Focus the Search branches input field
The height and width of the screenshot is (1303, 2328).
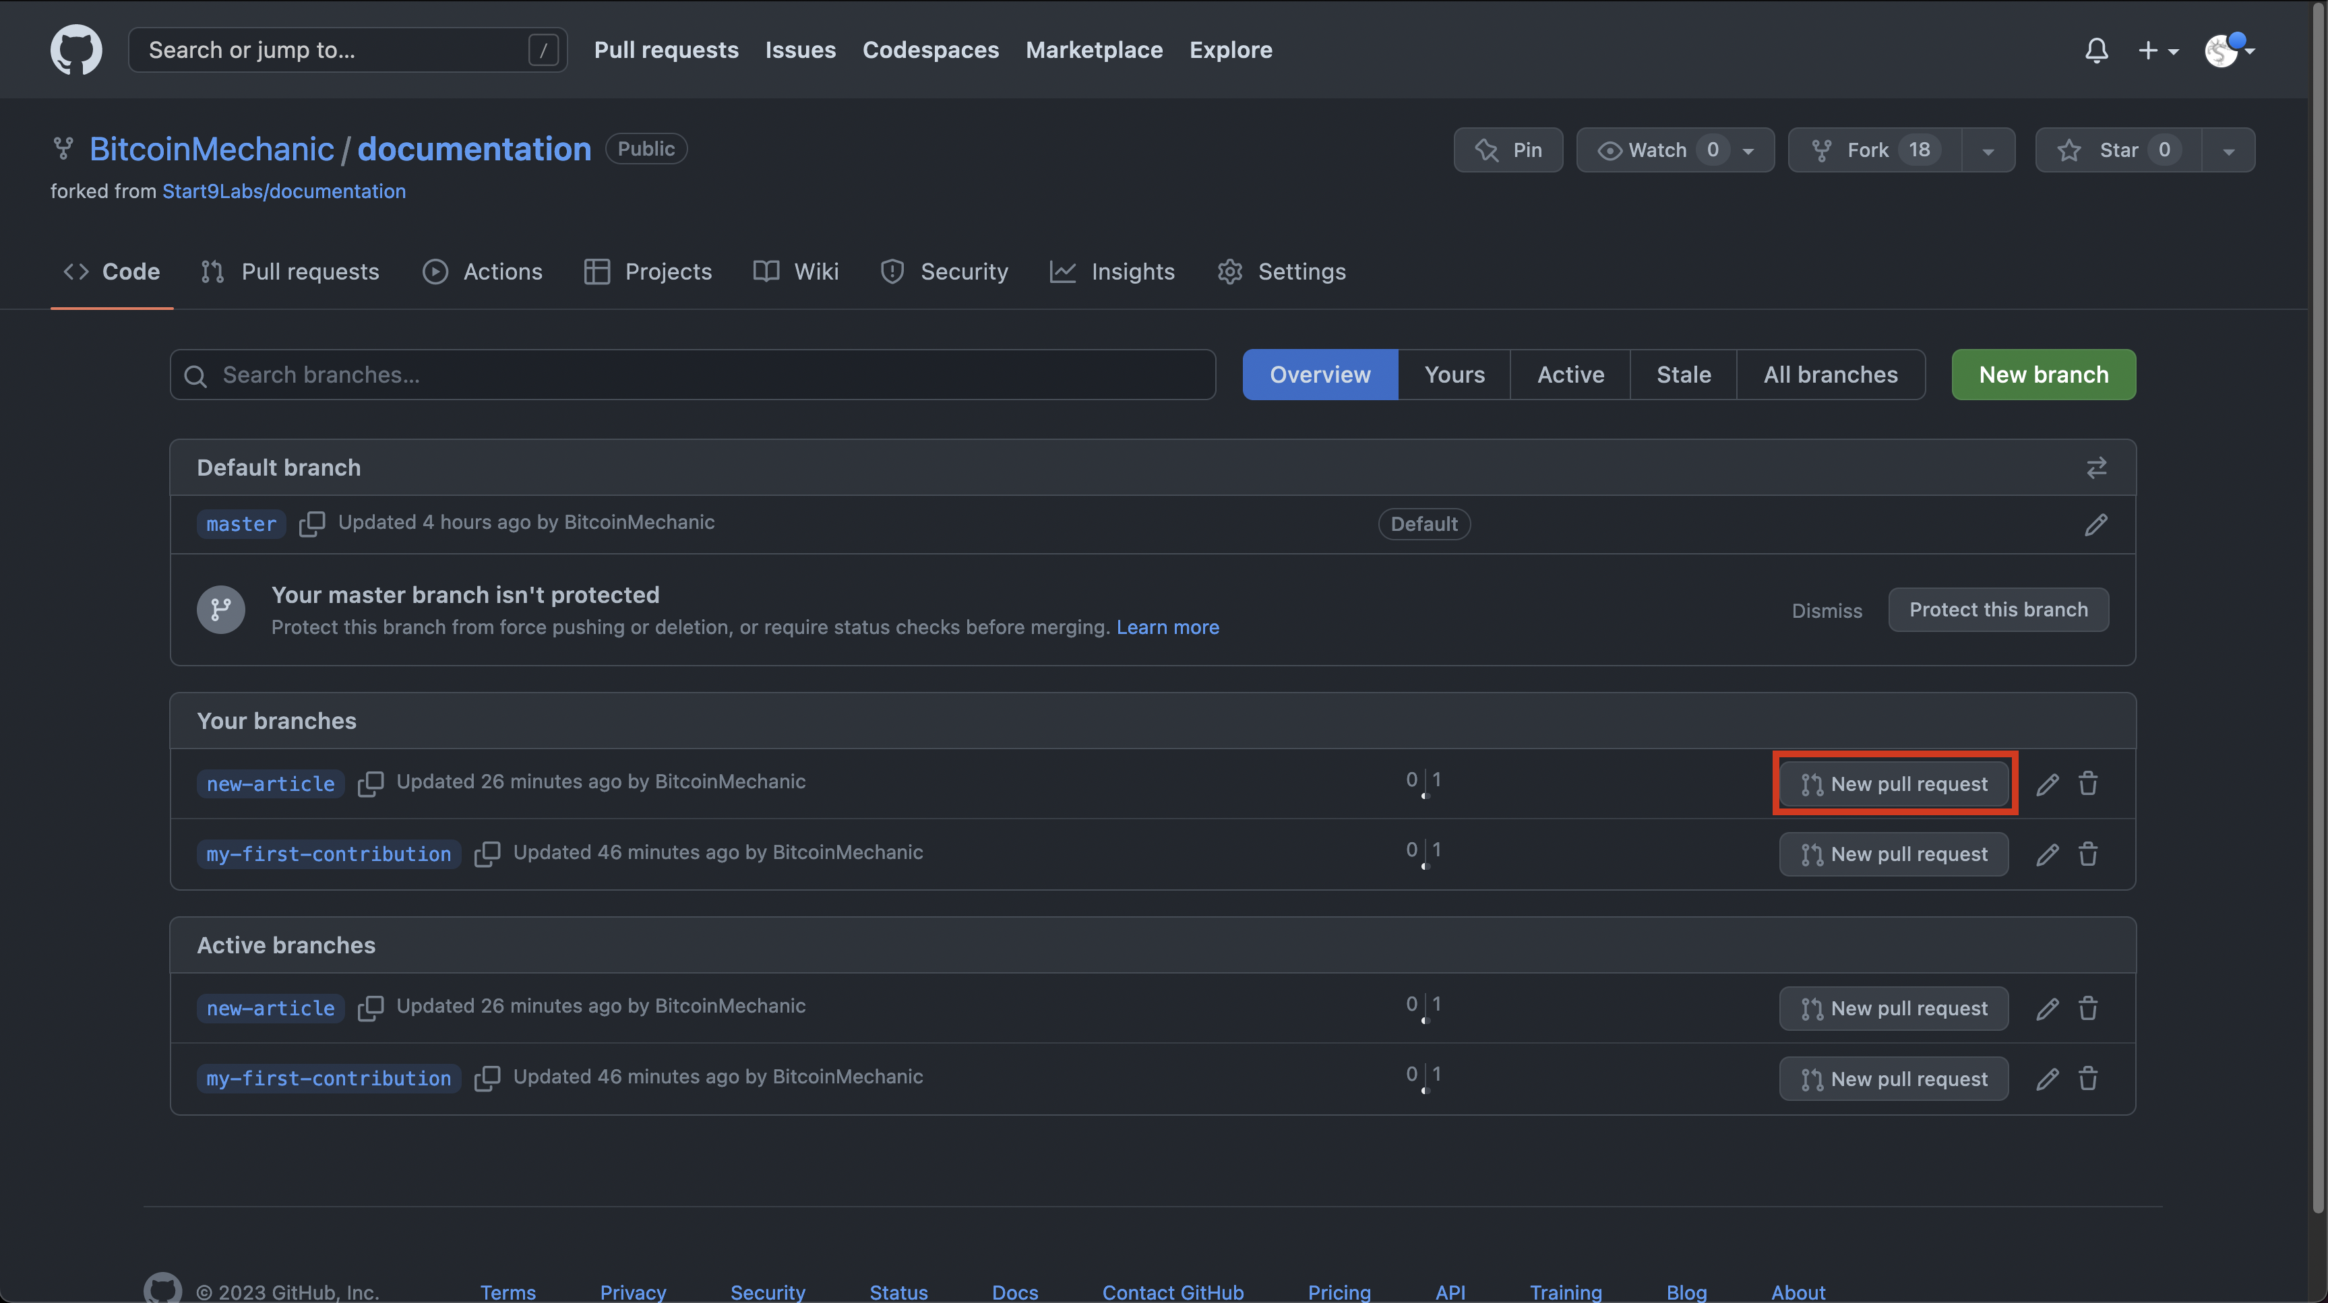click(692, 374)
